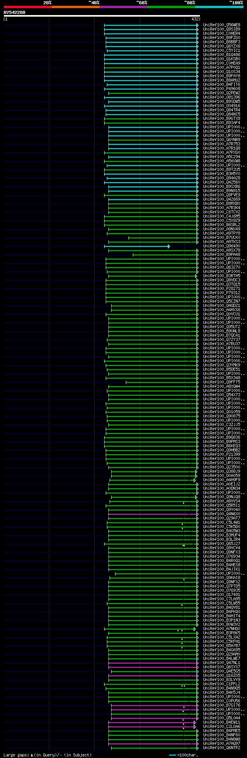Select hit label UniRef100_B1Q486
The image size is (247, 758).
222,55
